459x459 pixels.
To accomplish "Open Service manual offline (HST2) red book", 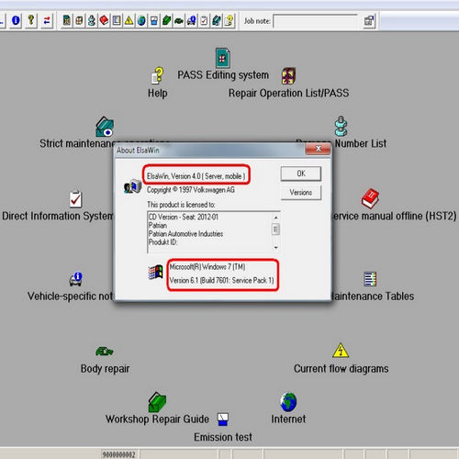I will point(370,198).
